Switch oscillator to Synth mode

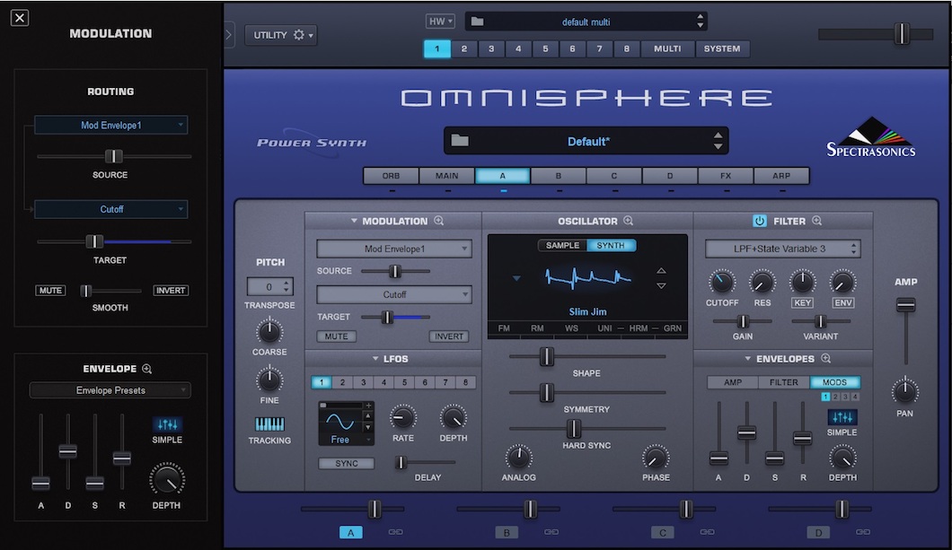(x=611, y=245)
